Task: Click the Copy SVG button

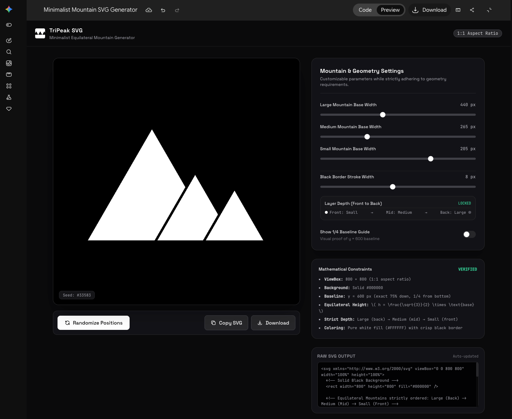Action: 226,323
